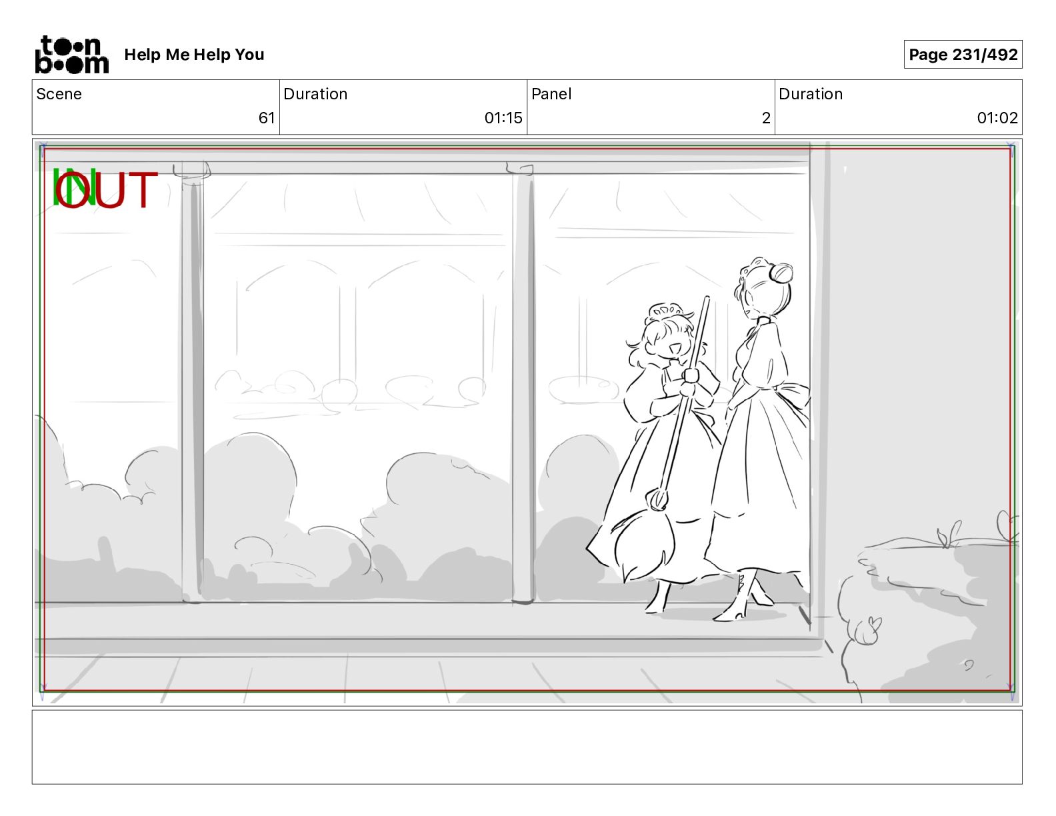The image size is (1056, 816).
Task: Click the storyboard panel drawing of two maids
Action: point(527,422)
